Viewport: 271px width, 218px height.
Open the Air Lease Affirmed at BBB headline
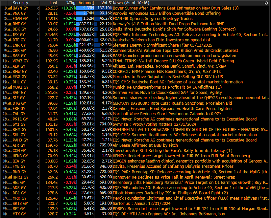(145, 145)
